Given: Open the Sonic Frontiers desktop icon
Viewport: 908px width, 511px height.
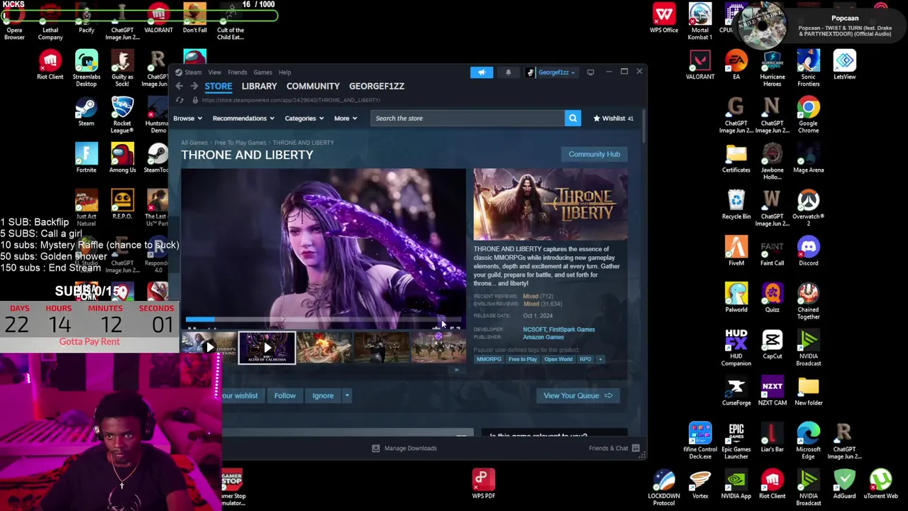Looking at the screenshot, I should [x=808, y=68].
